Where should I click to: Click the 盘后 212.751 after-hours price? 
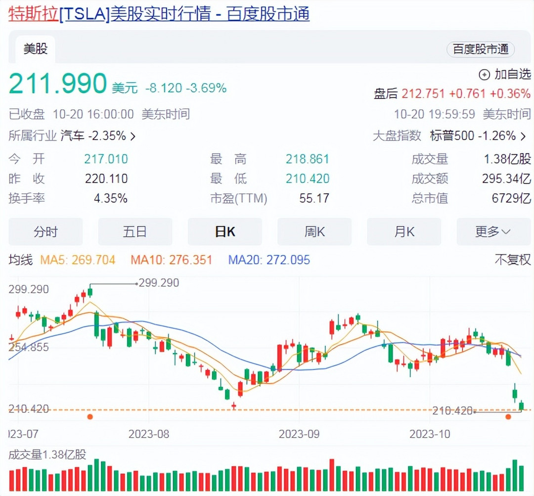[x=423, y=93]
